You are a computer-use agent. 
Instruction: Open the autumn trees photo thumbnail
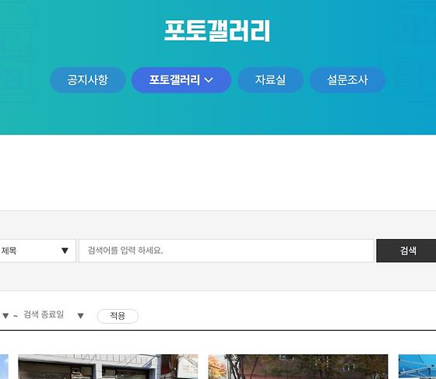point(298,367)
